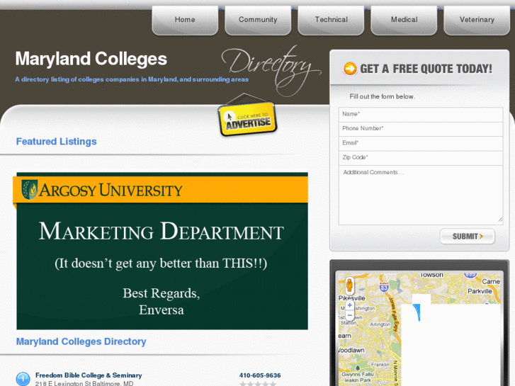
Task: Click the Parkville label on the map
Action: coord(480,291)
